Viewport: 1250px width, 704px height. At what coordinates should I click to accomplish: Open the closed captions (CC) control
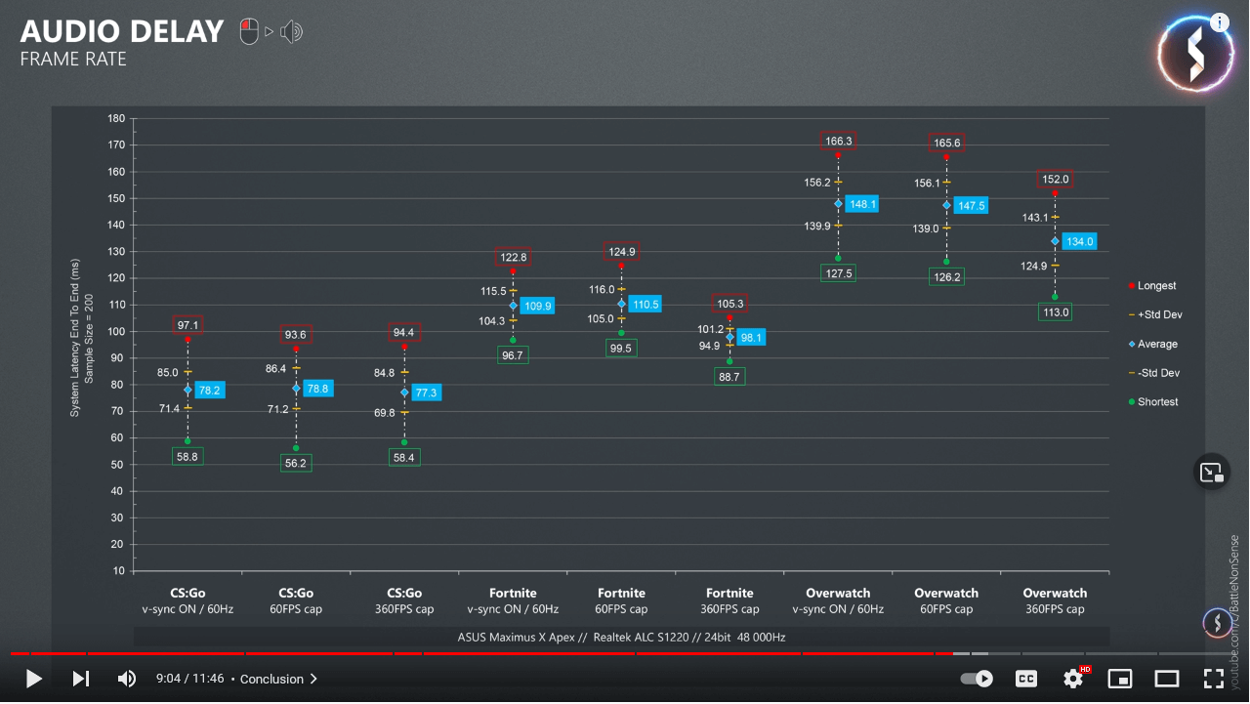(x=1025, y=679)
